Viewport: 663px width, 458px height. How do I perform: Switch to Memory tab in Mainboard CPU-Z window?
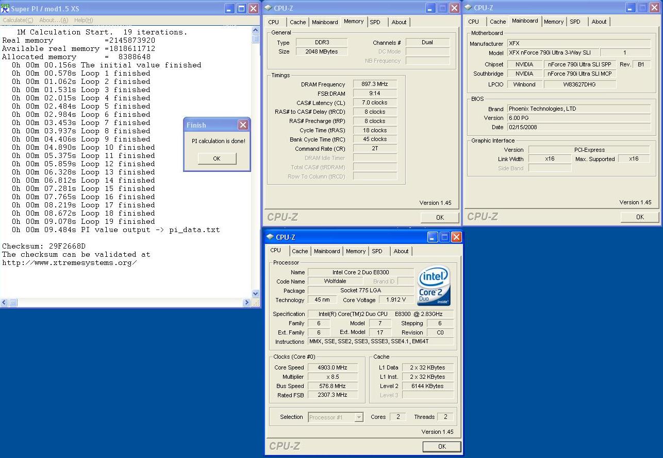(x=554, y=22)
